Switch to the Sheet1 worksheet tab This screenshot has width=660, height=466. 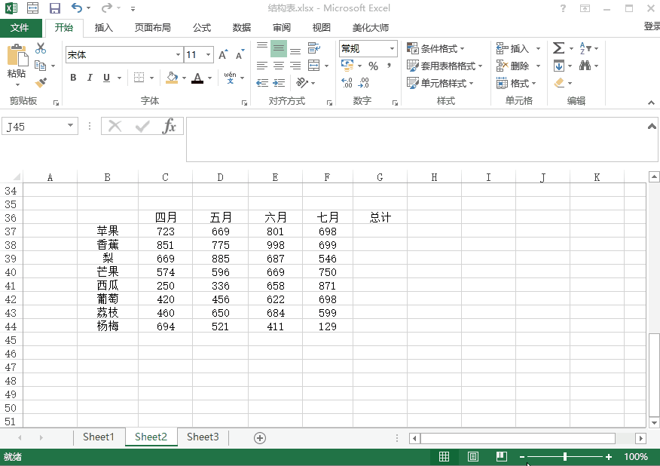click(x=99, y=437)
